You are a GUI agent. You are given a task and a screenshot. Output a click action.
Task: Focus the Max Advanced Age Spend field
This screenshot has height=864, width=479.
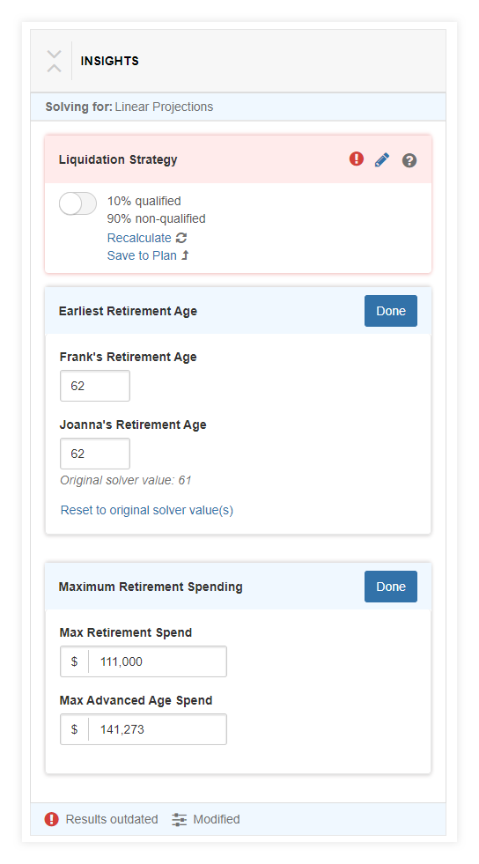144,729
